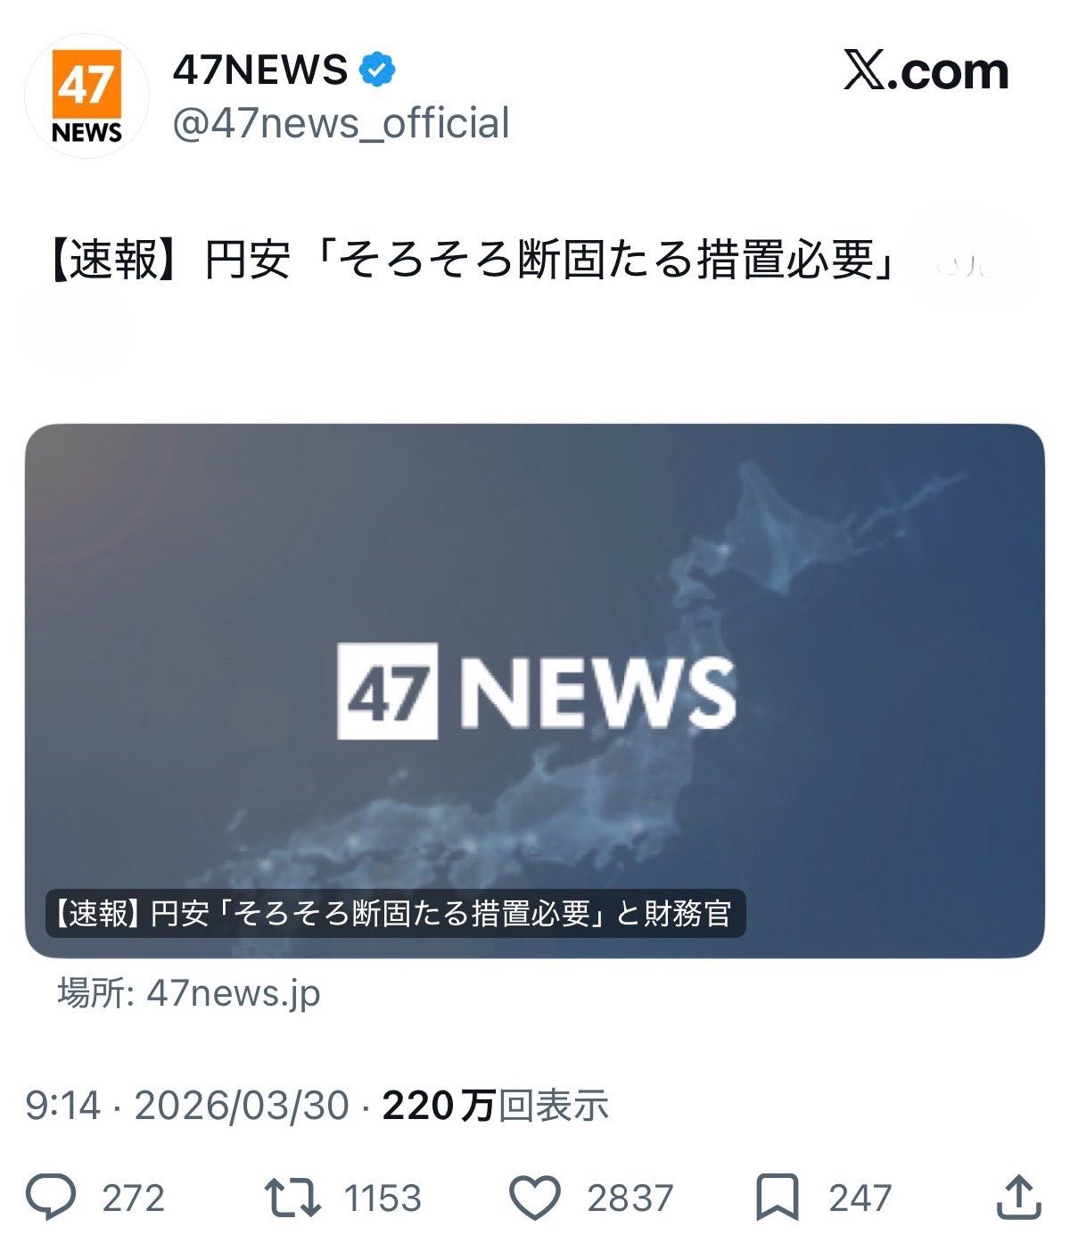
Task: Open the 47NEWS profile avatar
Action: coord(86,95)
